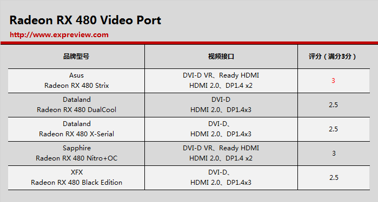Click the Sapphire Nitro+OC score 3
Screen dimensions: 378x202
coord(334,154)
